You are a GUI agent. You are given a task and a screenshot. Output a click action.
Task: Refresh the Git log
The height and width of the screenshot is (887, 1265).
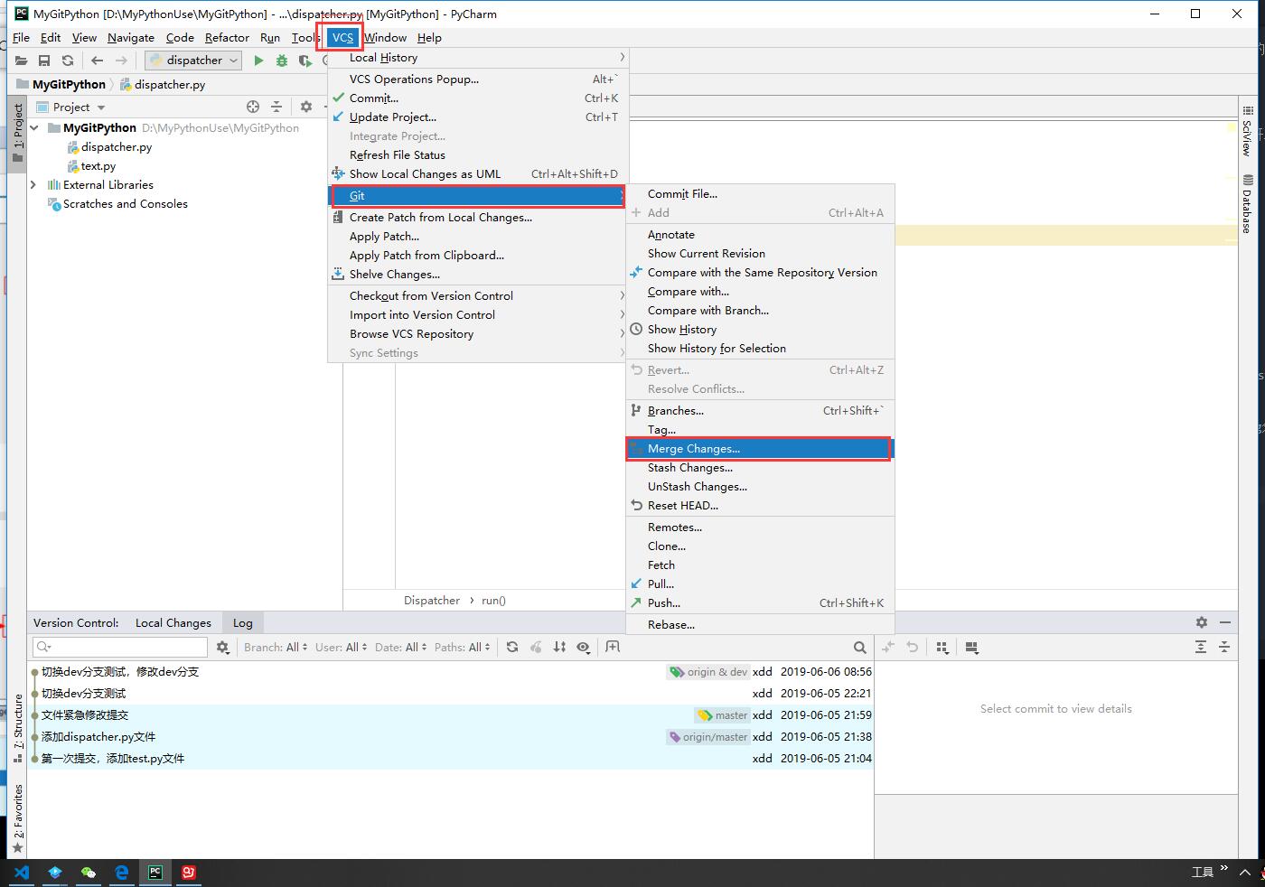point(512,647)
